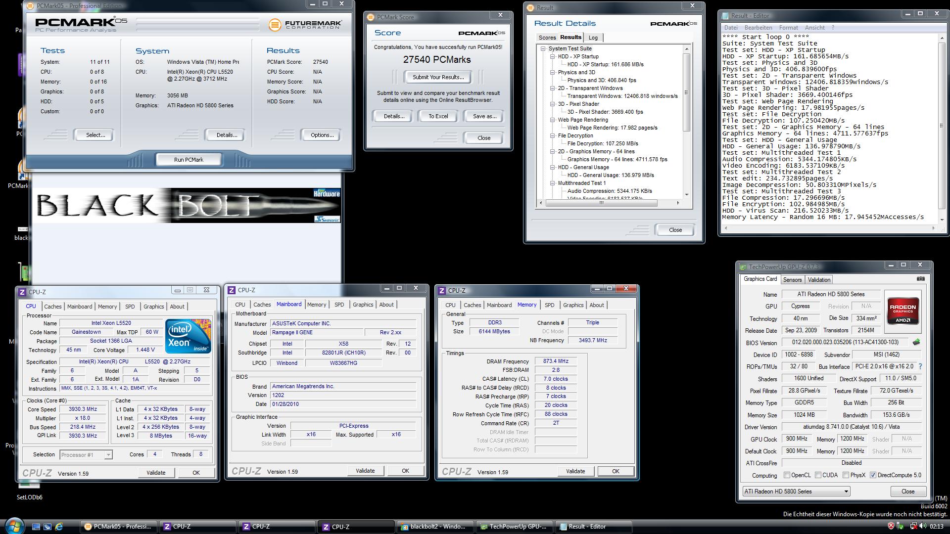The image size is (950, 534).
Task: Uncheck the DirectCompute 5.0 checkbox
Action: tap(873, 475)
